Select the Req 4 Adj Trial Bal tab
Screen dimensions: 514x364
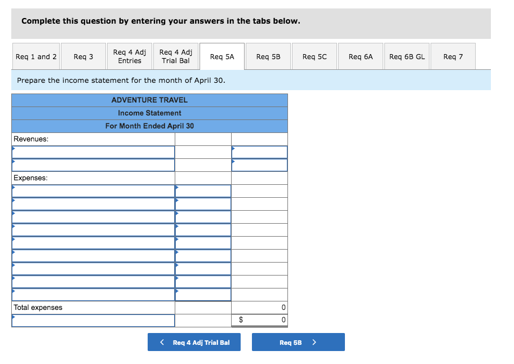[x=176, y=56]
